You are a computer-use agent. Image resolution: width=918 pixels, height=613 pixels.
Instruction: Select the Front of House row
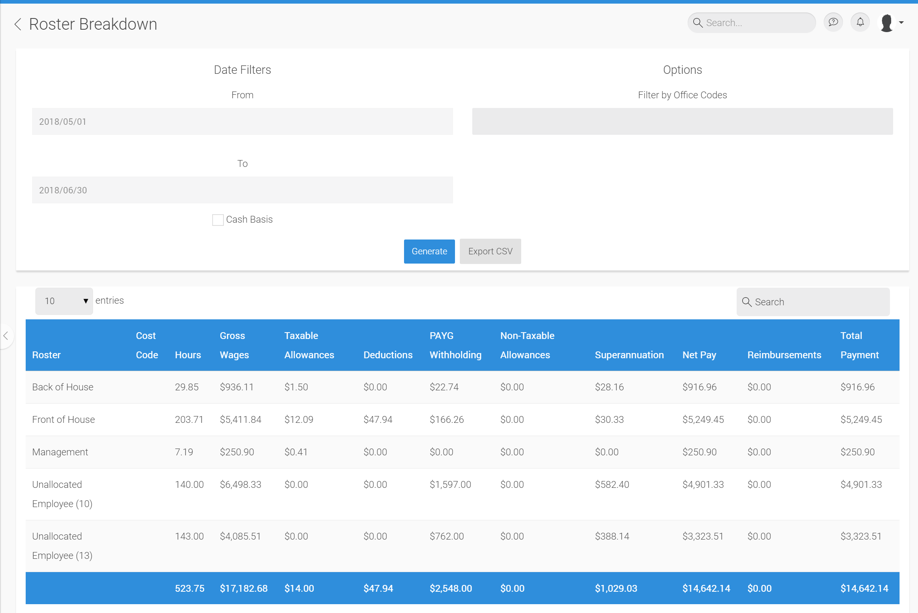point(63,419)
